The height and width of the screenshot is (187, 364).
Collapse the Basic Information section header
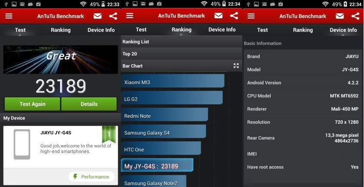pyautogui.click(x=303, y=43)
